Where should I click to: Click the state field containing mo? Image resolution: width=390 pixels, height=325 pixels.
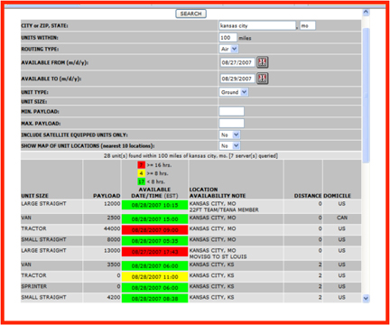point(308,25)
